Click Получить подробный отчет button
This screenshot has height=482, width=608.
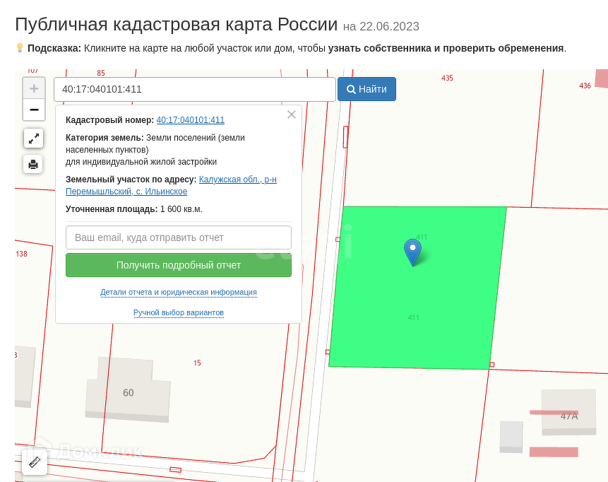point(179,265)
